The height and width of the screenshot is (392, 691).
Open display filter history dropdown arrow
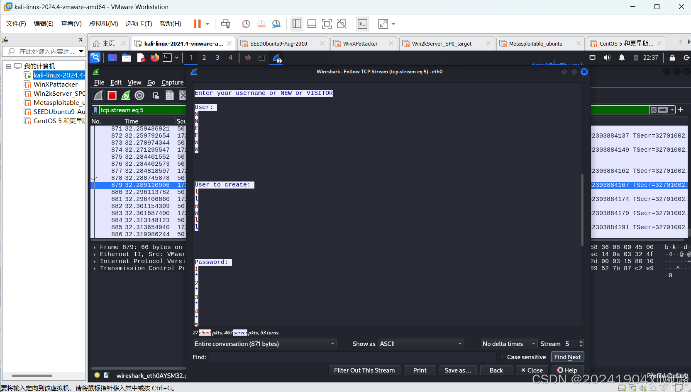[x=672, y=110]
